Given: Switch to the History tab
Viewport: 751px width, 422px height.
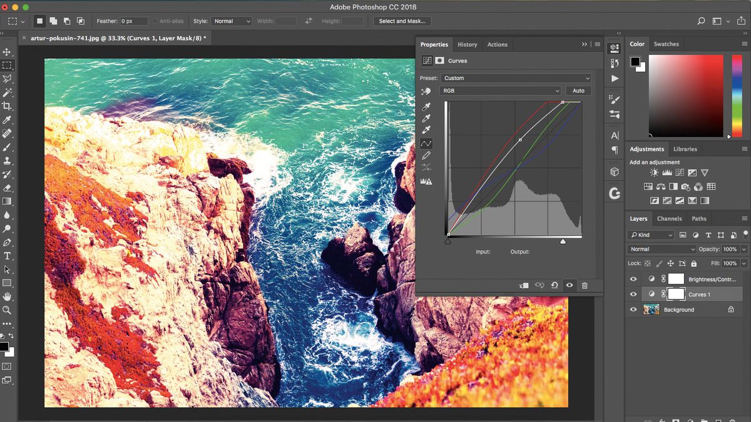Looking at the screenshot, I should tap(467, 44).
